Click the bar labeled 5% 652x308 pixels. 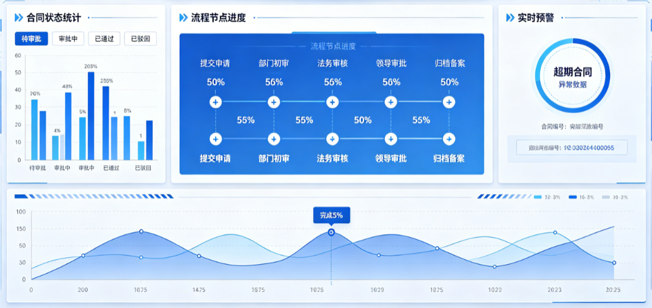point(82,139)
